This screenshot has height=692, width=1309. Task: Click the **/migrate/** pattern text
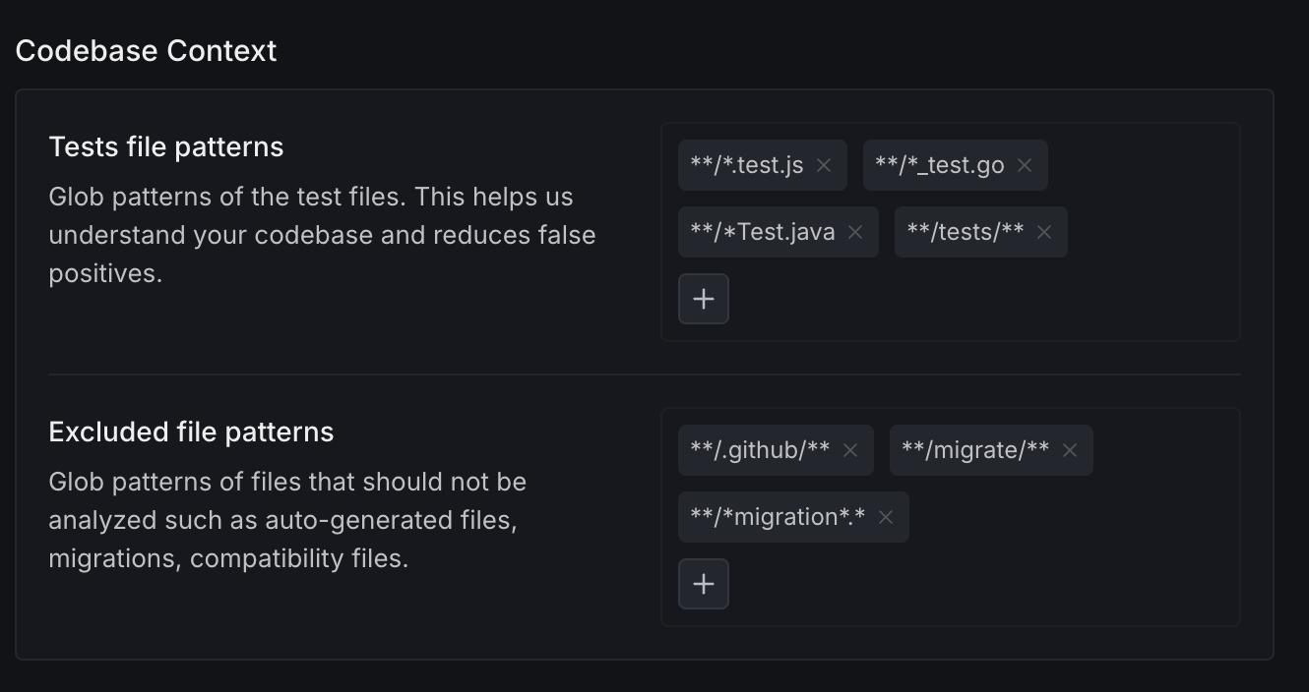975,450
